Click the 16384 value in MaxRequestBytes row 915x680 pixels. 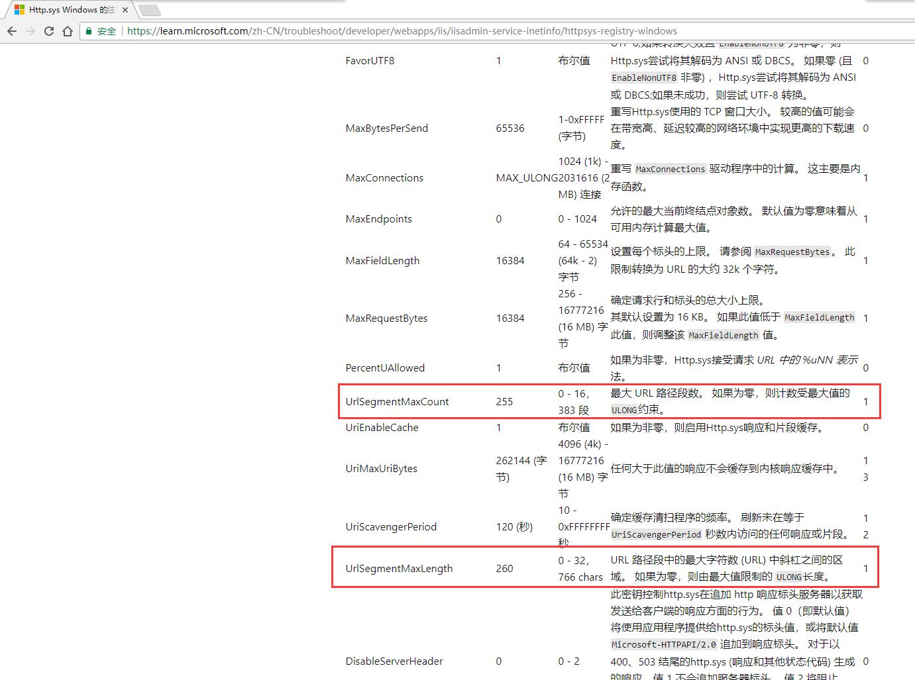(510, 318)
